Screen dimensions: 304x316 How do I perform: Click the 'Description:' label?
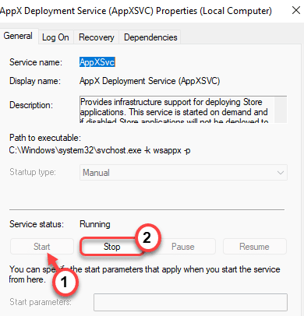pos(31,105)
